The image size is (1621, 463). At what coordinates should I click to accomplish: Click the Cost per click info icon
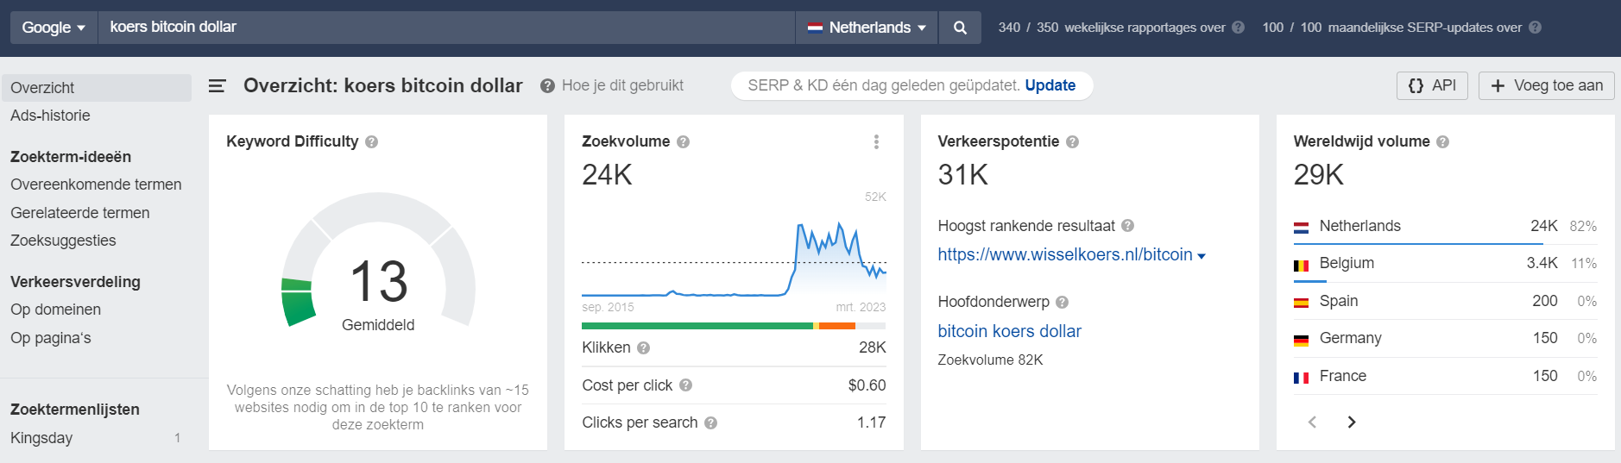(x=685, y=385)
